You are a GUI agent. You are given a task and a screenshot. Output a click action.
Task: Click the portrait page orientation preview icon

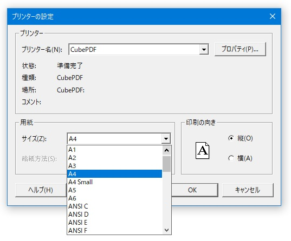click(202, 150)
